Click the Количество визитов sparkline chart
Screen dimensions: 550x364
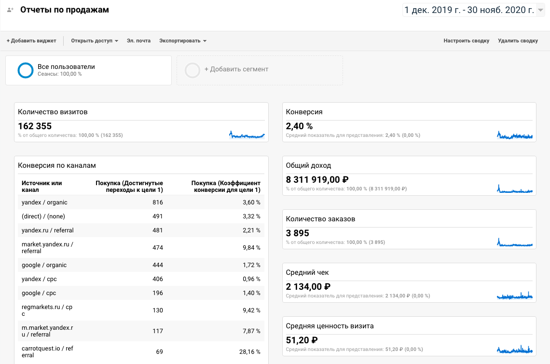coord(247,135)
